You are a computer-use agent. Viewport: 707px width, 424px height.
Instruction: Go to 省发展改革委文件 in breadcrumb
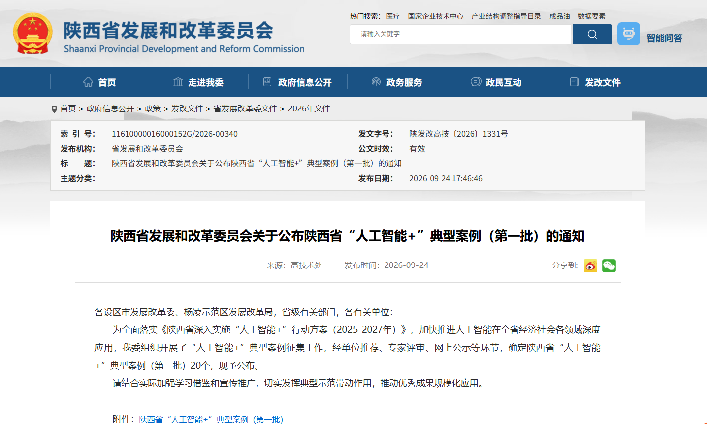245,108
